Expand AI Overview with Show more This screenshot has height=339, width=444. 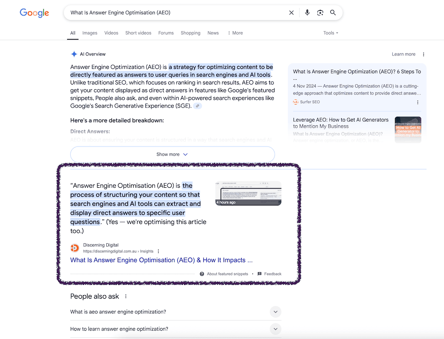point(173,154)
